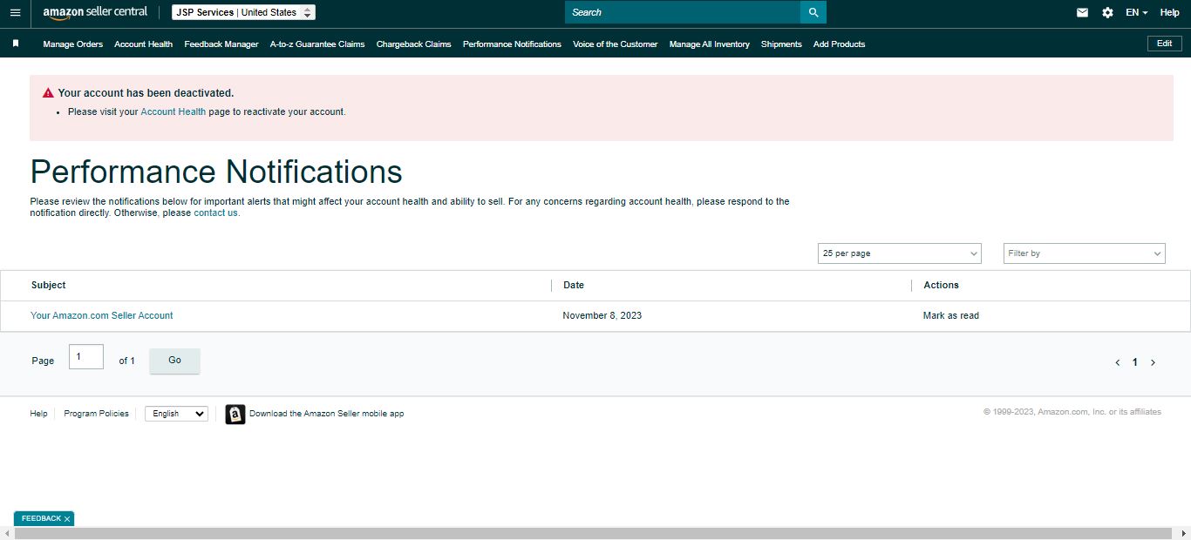Open the hamburger main menu
Image resolution: width=1191 pixels, height=540 pixels.
[x=15, y=12]
